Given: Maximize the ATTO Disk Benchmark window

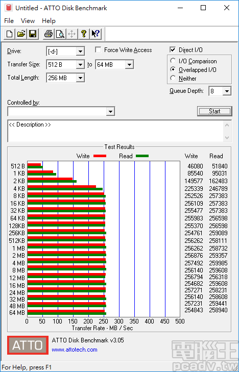Looking at the screenshot, I should pyautogui.click(x=203, y=8).
